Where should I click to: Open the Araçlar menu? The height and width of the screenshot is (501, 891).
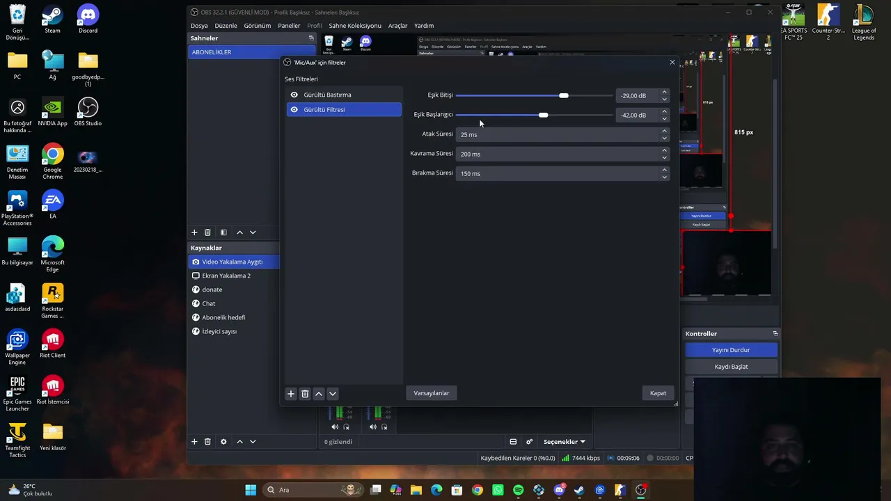397,26
